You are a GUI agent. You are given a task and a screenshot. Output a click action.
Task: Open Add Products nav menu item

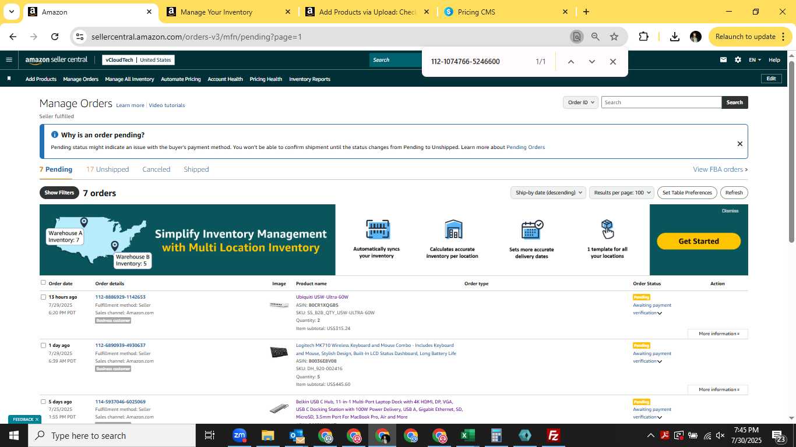(x=41, y=79)
